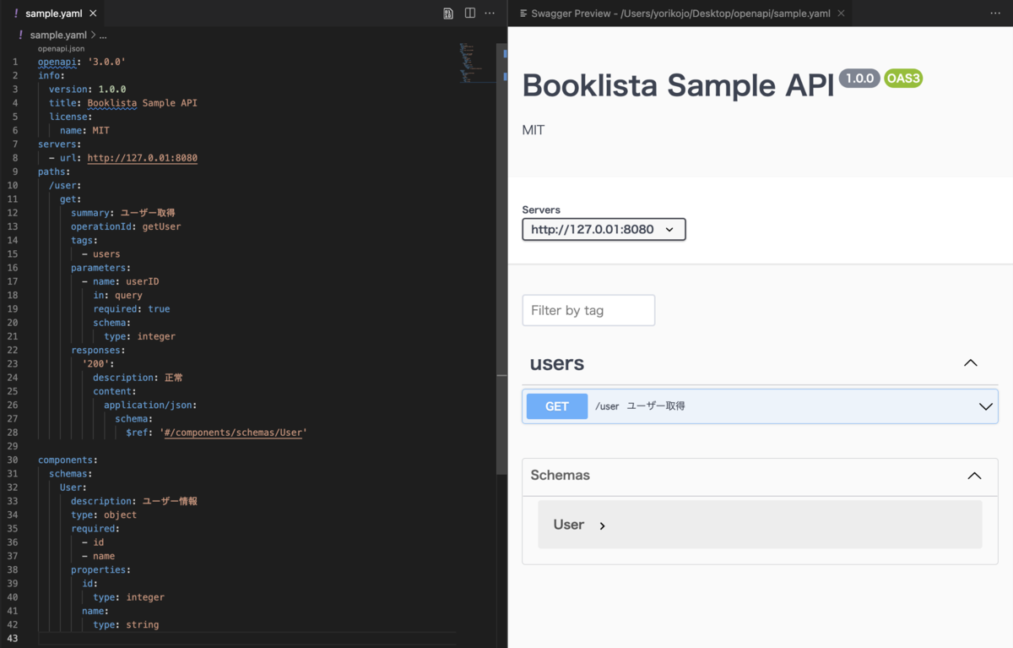Click the users tag heading
This screenshot has width=1013, height=648.
pyautogui.click(x=557, y=363)
